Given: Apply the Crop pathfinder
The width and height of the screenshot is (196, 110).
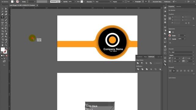Looking at the screenshot, I should tap(151, 69).
